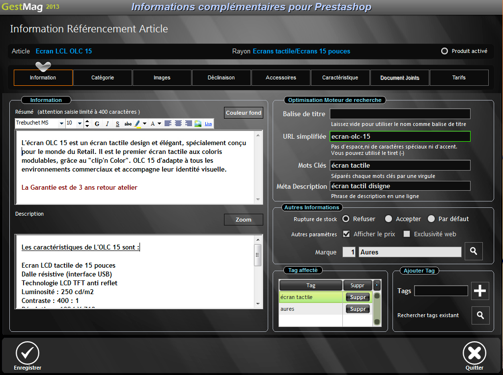Uncheck the Afficher le prix checkbox
The width and height of the screenshot is (503, 375).
tap(346, 234)
